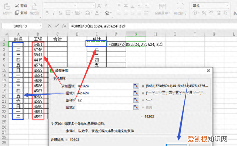Image resolution: width=237 pixels, height=146 pixels.
Task: Open the eraser icon's dropdown arrow
Action: [111, 13]
